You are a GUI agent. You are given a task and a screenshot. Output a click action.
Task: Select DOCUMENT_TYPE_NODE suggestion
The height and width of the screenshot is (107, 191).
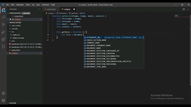pos(114,67)
